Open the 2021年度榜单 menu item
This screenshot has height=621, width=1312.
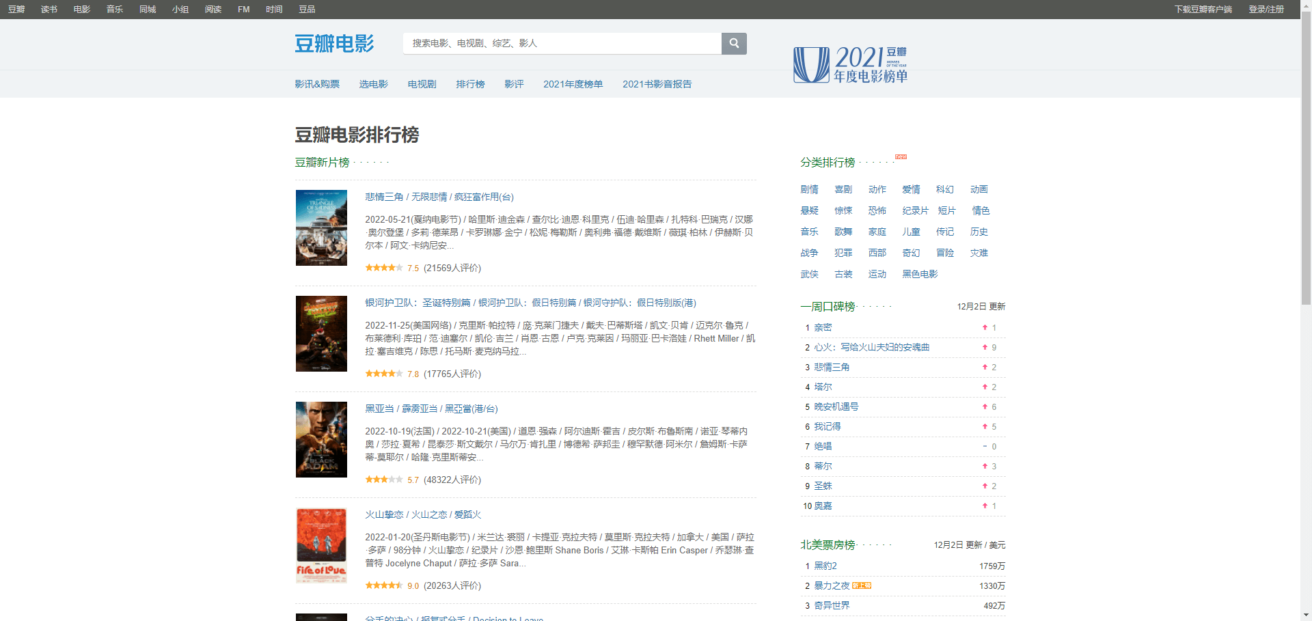pos(573,84)
